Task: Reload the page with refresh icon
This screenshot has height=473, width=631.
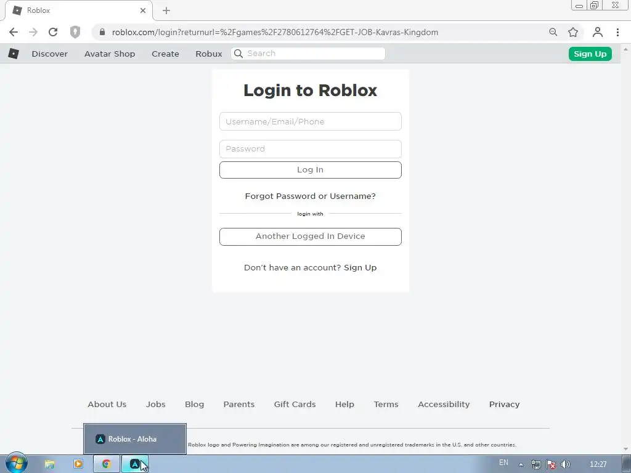Action: pos(53,32)
